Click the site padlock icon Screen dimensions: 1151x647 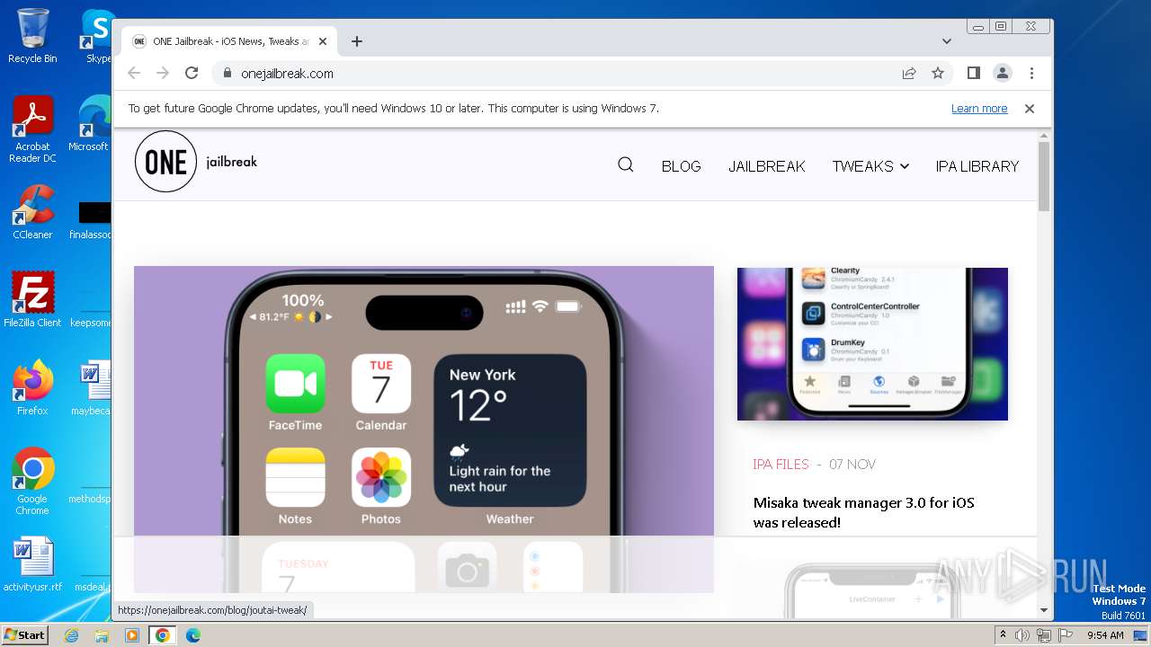pyautogui.click(x=227, y=74)
